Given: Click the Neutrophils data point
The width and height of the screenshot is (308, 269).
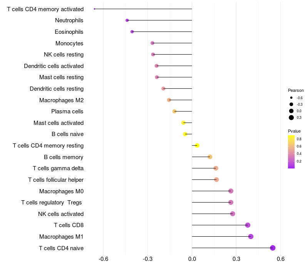Looking at the screenshot, I should 127,20.
